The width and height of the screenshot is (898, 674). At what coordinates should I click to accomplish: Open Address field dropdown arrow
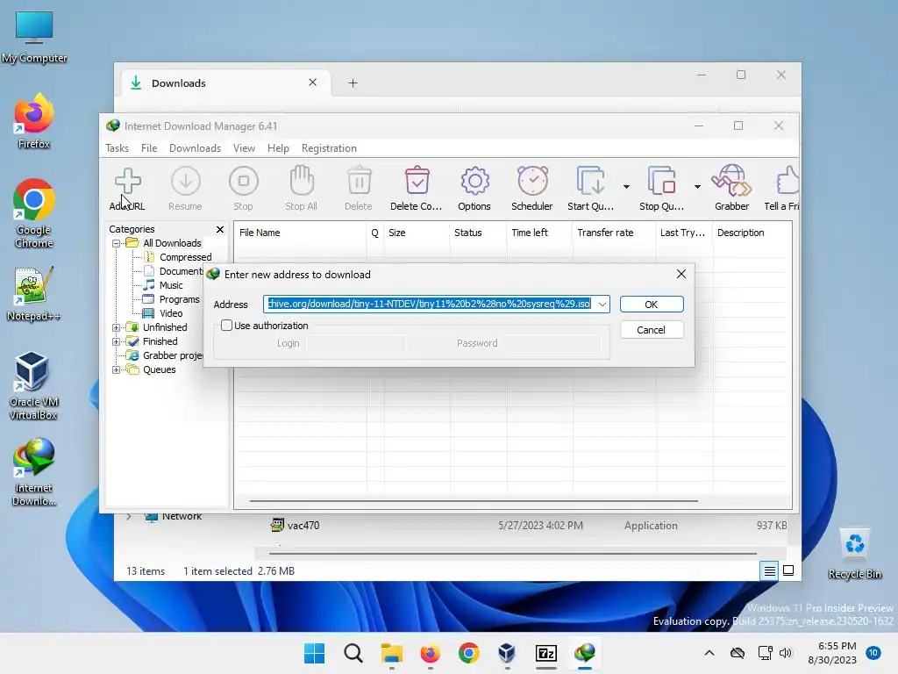(602, 305)
